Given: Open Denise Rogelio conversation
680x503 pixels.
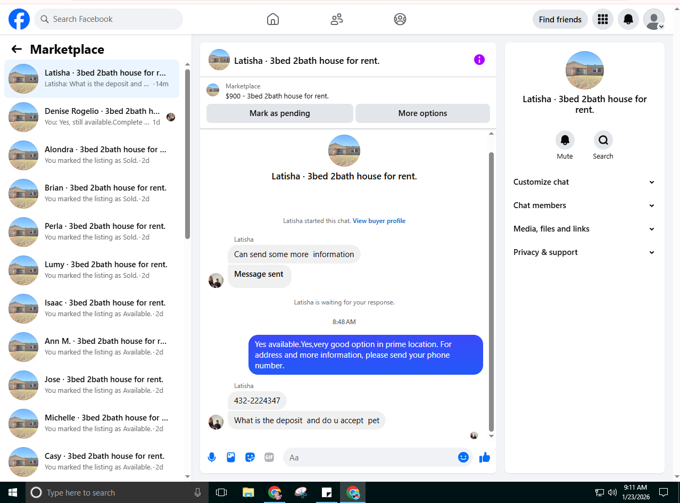Looking at the screenshot, I should click(92, 117).
